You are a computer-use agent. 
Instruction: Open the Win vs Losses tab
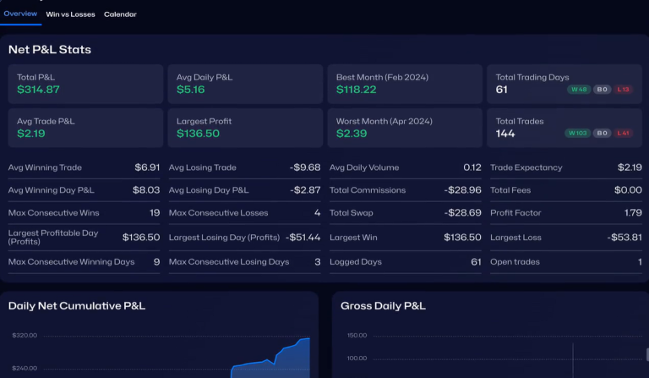[70, 14]
